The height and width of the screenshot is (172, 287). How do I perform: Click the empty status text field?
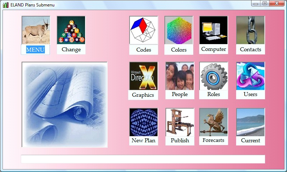coord(143,159)
